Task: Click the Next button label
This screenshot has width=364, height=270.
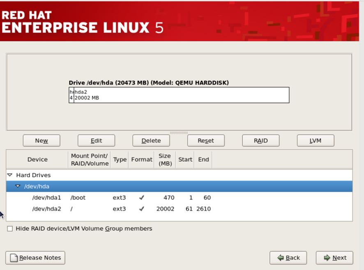Action: 339,258
